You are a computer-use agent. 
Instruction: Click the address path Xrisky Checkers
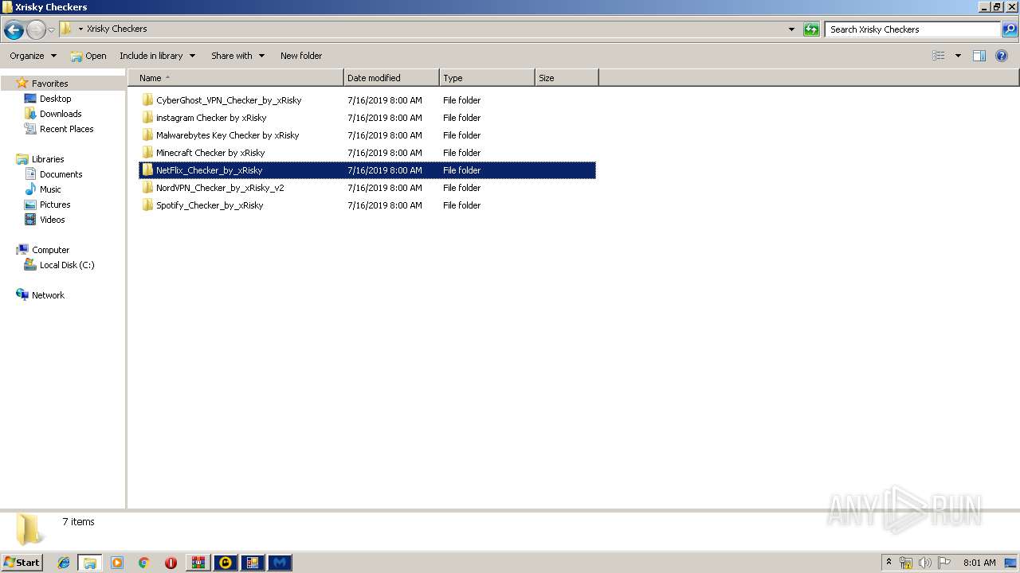pos(117,29)
